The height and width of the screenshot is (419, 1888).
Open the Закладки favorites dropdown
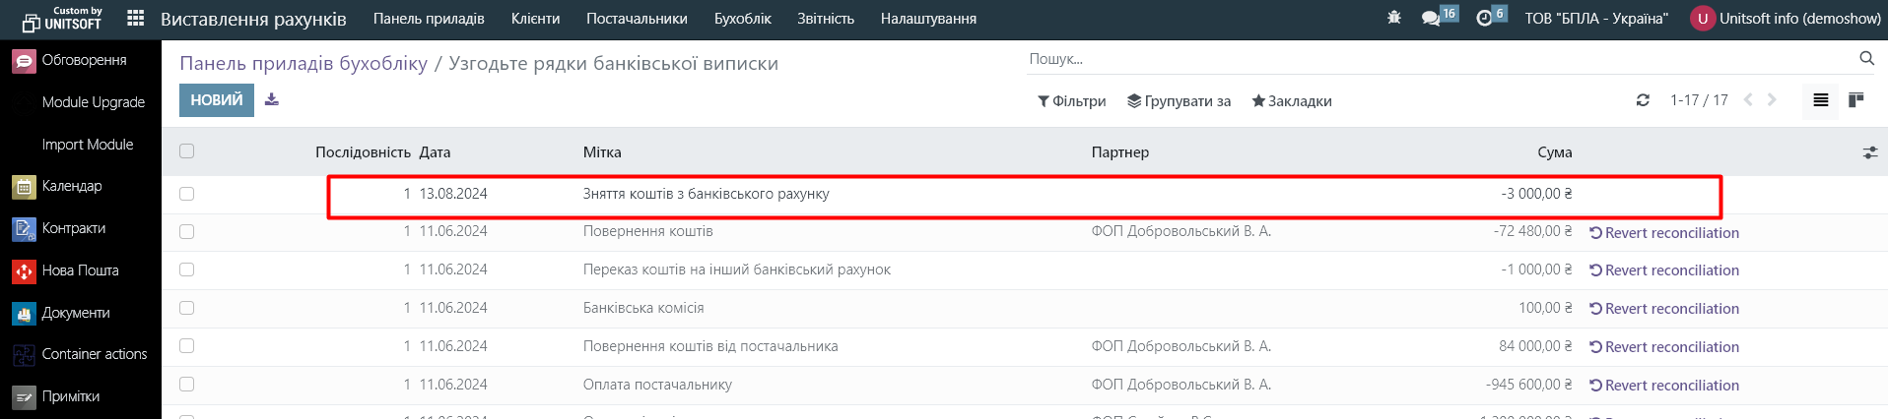(x=1291, y=101)
